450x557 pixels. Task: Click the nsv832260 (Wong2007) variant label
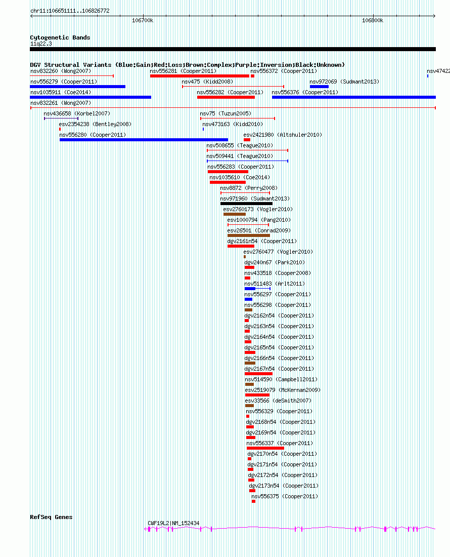click(x=61, y=71)
